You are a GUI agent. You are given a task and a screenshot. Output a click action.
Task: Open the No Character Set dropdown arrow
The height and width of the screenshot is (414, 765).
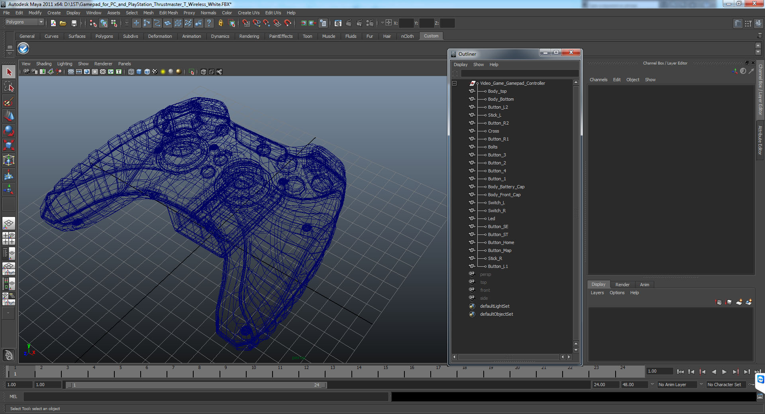(x=701, y=385)
